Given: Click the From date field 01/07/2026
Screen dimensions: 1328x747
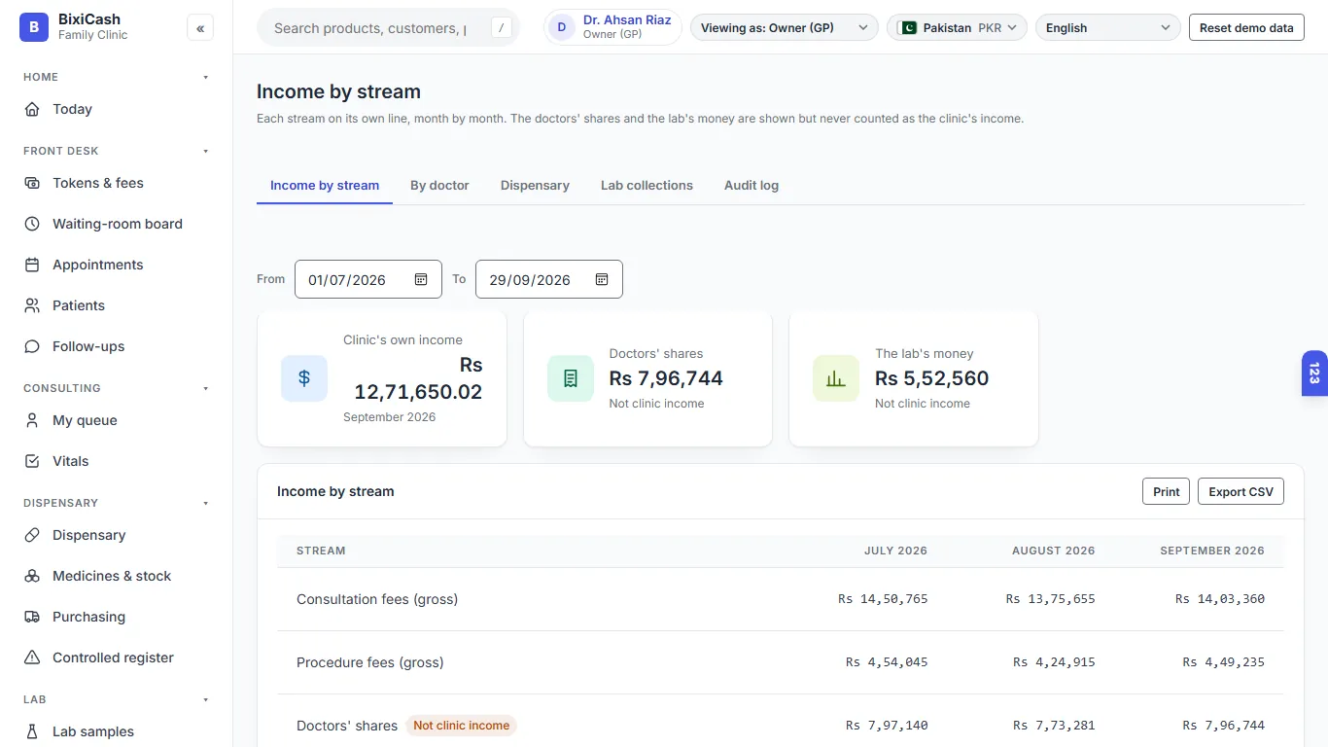Looking at the screenshot, I should click(368, 279).
